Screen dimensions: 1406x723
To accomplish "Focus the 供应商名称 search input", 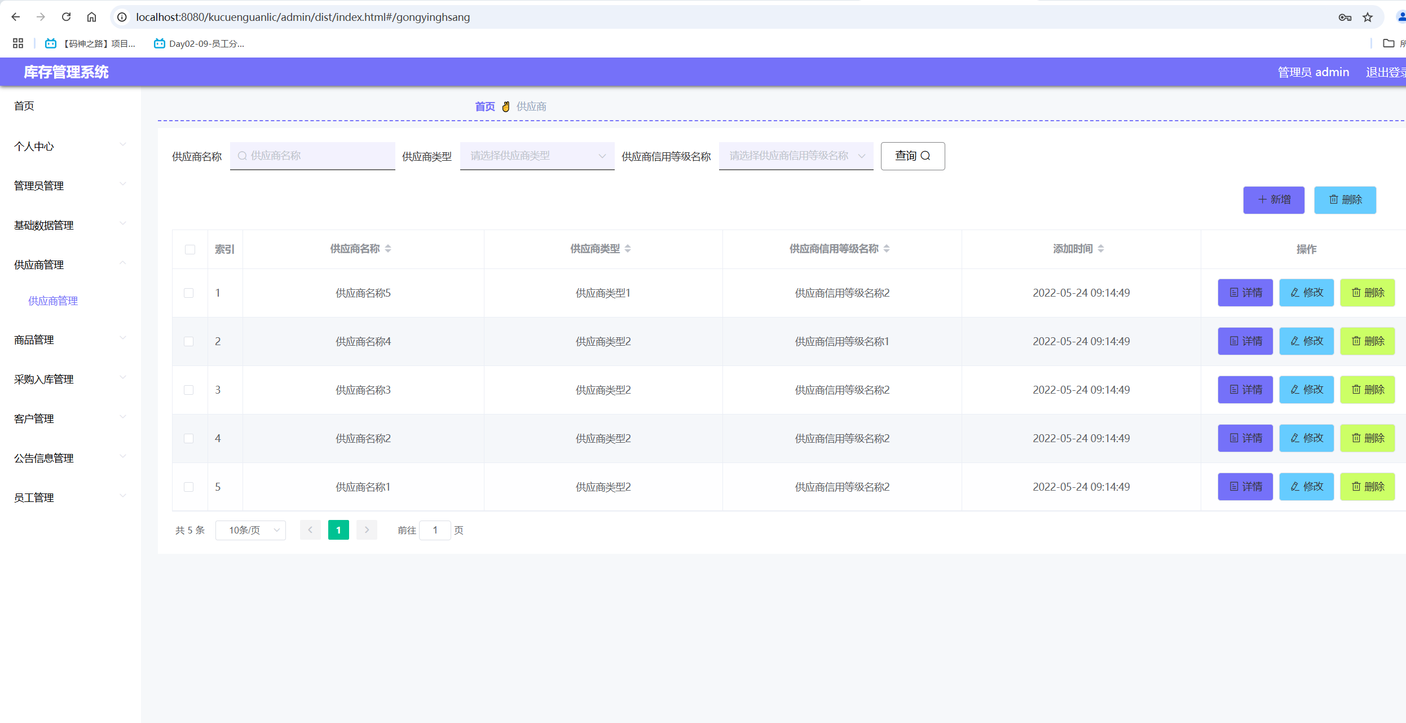I will (x=312, y=156).
